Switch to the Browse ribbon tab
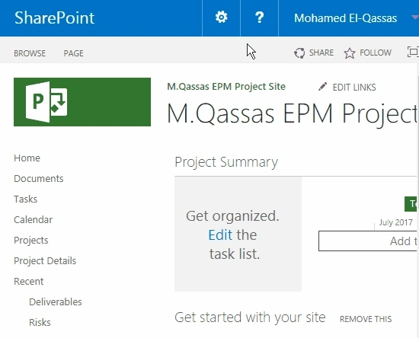 tap(30, 53)
